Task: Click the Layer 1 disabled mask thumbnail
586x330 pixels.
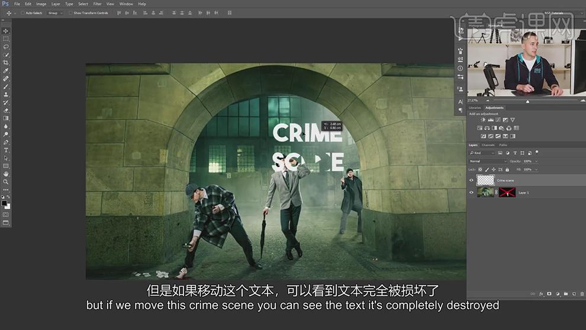Action: (x=507, y=193)
